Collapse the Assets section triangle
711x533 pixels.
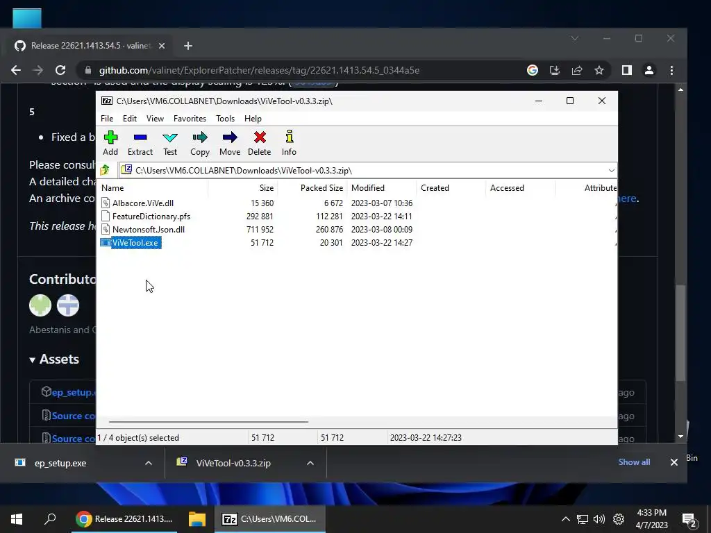pyautogui.click(x=33, y=360)
